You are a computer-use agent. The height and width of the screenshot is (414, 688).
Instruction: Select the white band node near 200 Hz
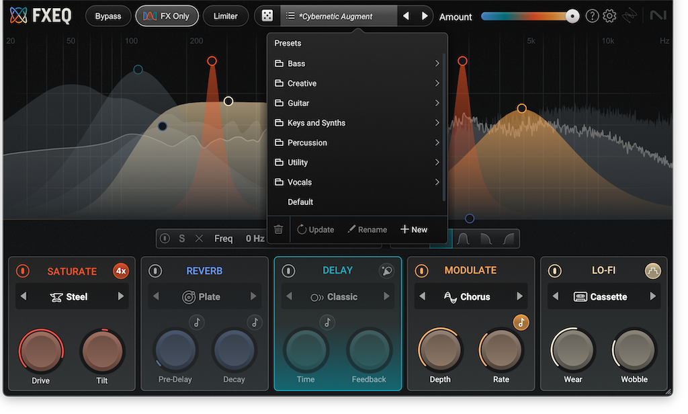point(228,101)
